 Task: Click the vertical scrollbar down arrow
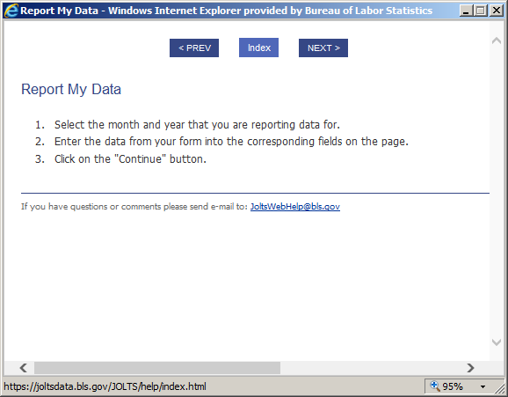point(497,342)
